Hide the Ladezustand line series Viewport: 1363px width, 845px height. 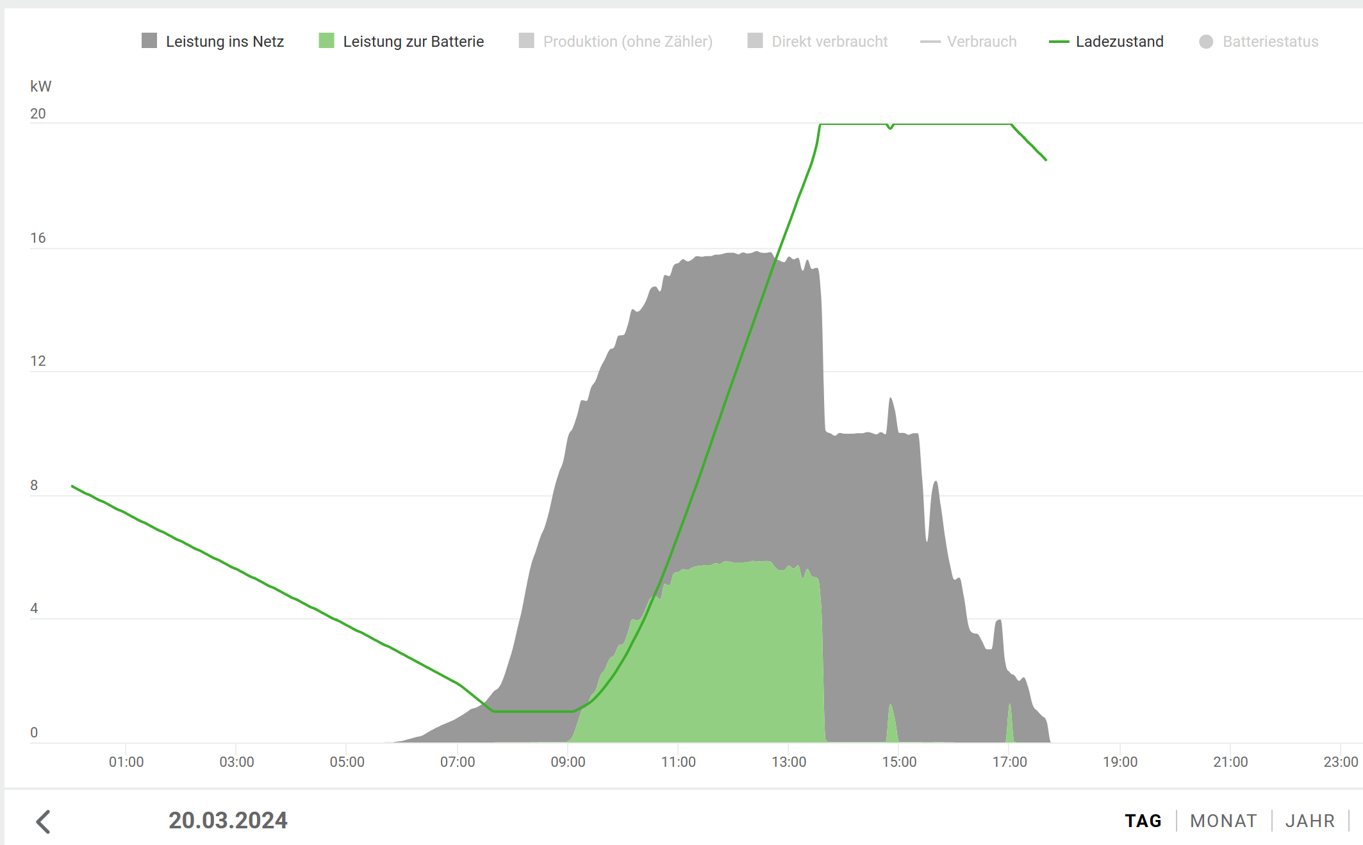[1119, 42]
